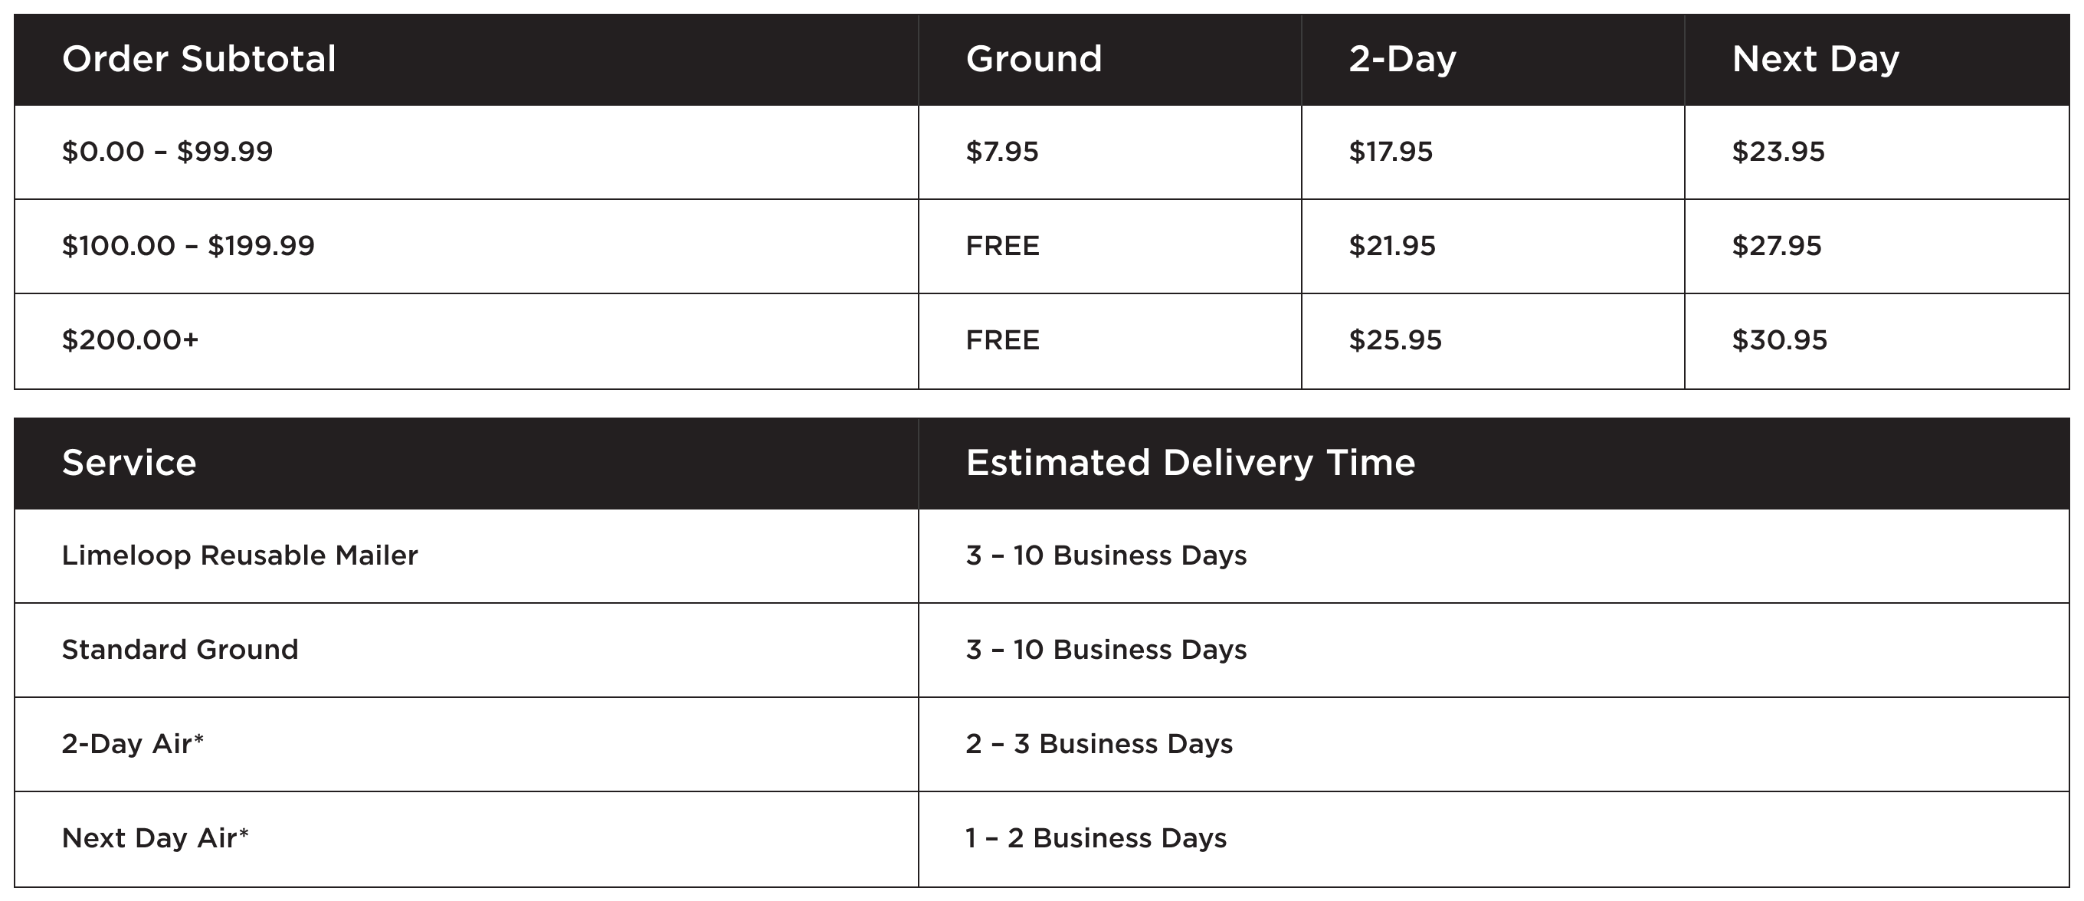Select the $200.00+ subtotal cell
This screenshot has height=901, width=2084.
pos(130,340)
